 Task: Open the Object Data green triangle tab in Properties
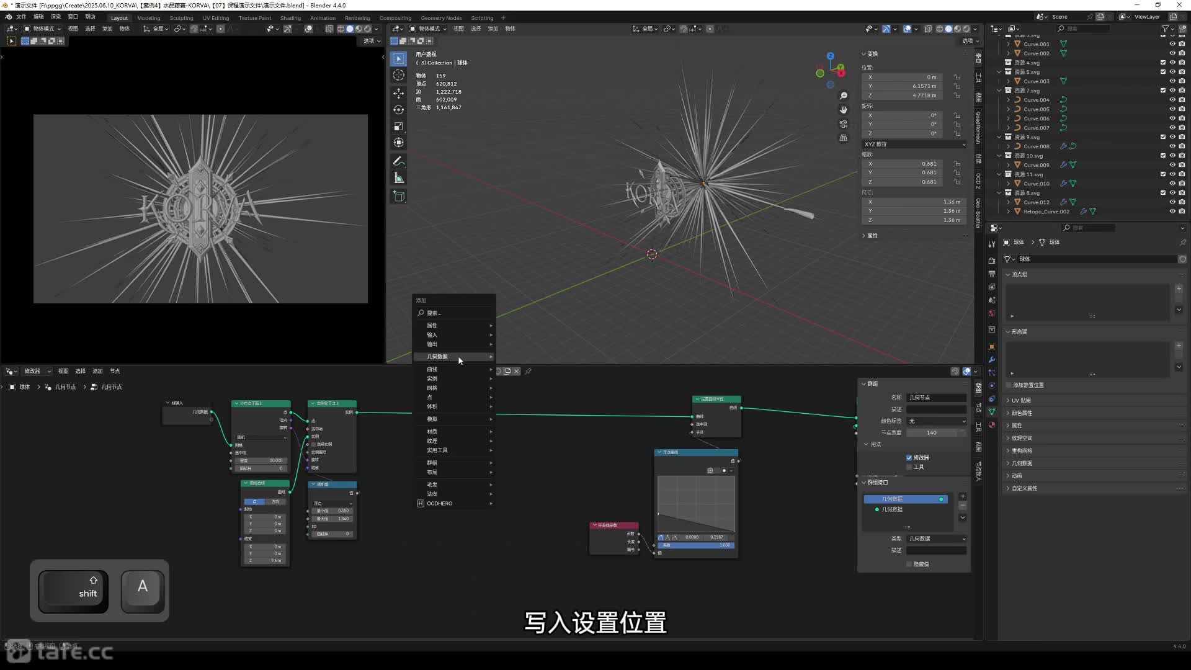pos(991,412)
